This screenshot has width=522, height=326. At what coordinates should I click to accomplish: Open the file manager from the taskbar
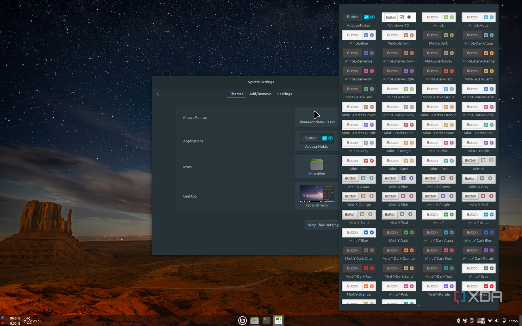click(254, 320)
